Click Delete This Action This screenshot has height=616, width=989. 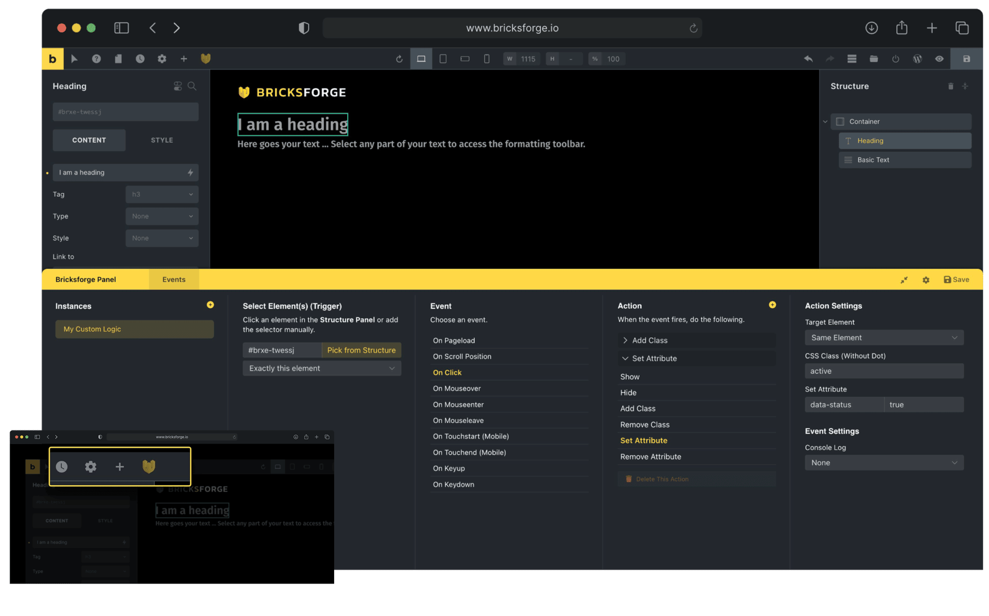(x=662, y=479)
